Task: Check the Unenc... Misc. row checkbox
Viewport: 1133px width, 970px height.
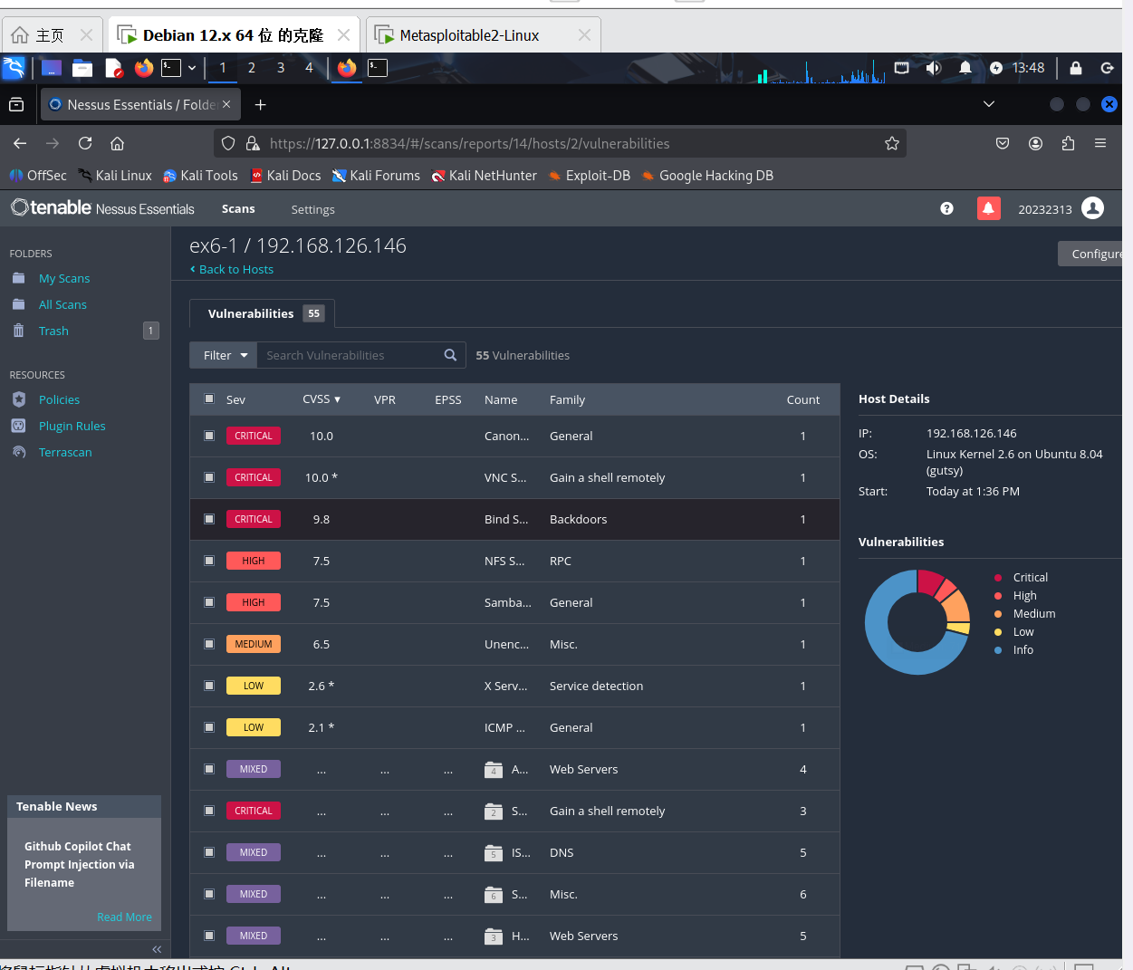Action: coord(209,644)
